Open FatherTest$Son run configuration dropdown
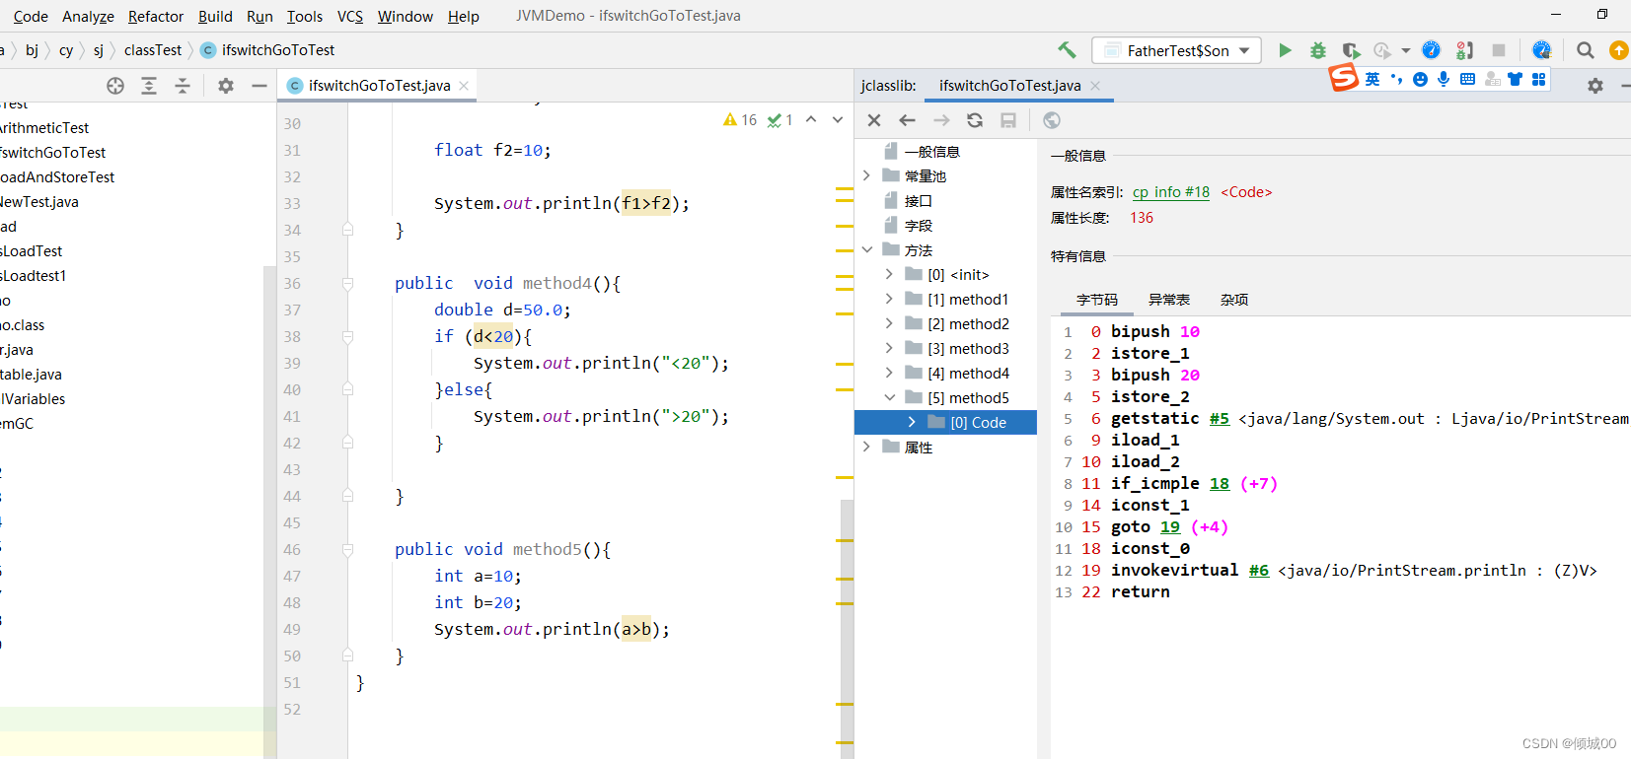The width and height of the screenshot is (1631, 759). click(x=1176, y=50)
